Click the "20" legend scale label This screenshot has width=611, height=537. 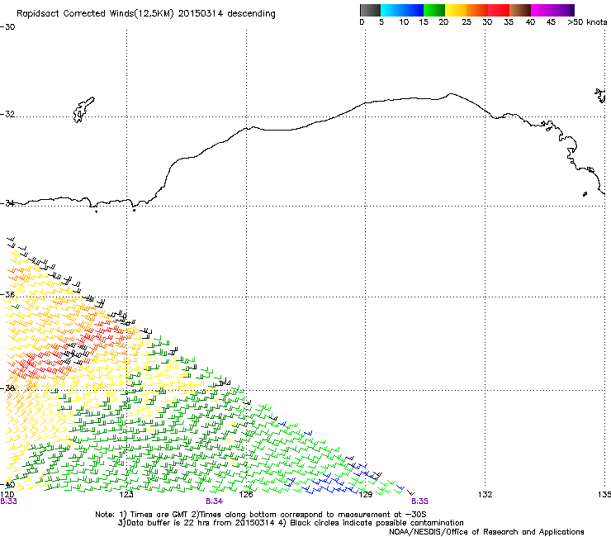click(443, 22)
